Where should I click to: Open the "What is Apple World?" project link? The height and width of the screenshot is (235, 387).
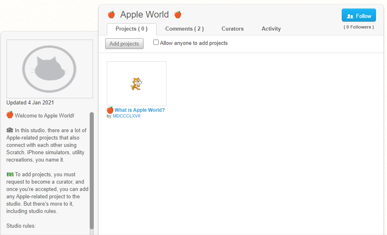[x=139, y=110]
